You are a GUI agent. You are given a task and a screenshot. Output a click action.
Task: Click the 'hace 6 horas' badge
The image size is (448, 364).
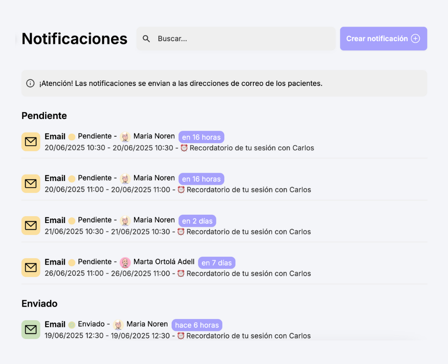[x=197, y=325]
